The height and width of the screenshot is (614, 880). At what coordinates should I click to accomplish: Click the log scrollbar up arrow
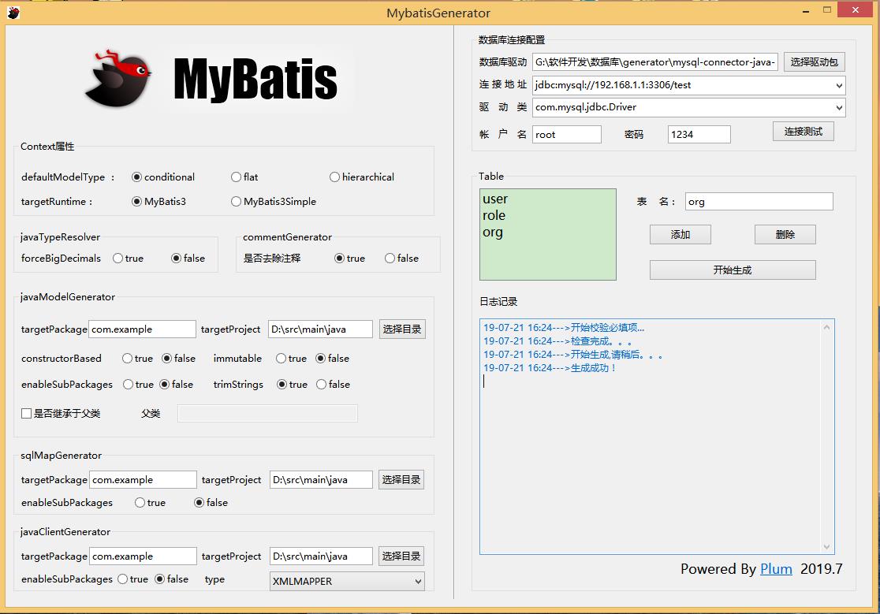(826, 327)
